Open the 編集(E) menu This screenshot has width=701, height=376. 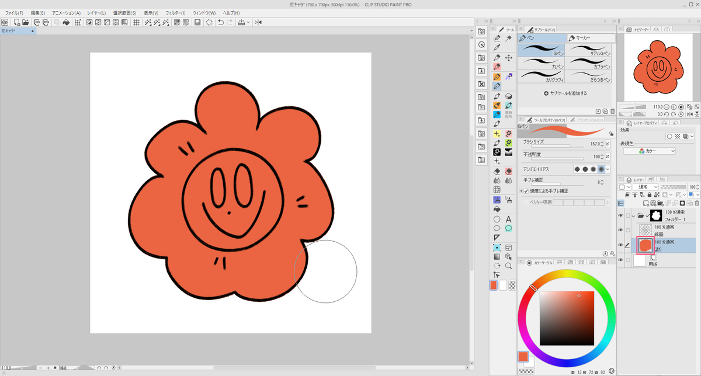click(38, 12)
